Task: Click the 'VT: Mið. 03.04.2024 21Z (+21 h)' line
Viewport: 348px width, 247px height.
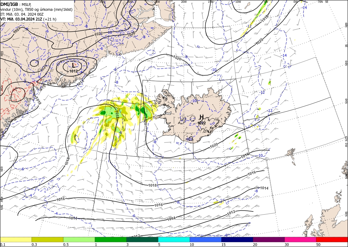Action: (29, 19)
